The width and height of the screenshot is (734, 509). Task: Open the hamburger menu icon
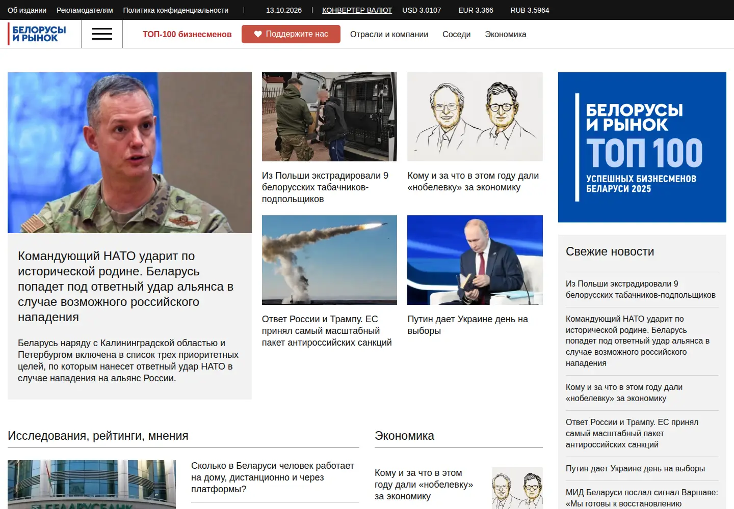tap(102, 34)
